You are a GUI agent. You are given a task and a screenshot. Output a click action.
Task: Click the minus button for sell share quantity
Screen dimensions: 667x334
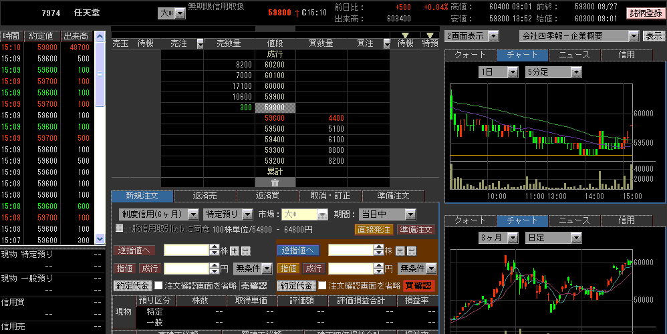click(245, 251)
